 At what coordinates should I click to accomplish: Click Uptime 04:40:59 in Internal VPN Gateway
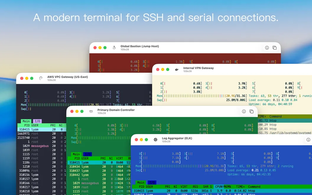click(270, 104)
